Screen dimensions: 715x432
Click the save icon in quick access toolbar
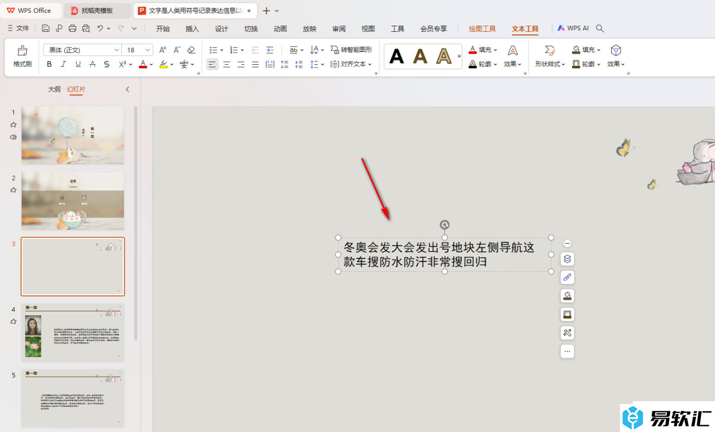46,28
